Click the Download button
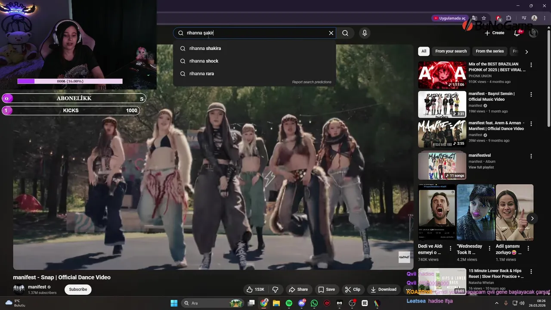The width and height of the screenshot is (551, 310). 384,289
